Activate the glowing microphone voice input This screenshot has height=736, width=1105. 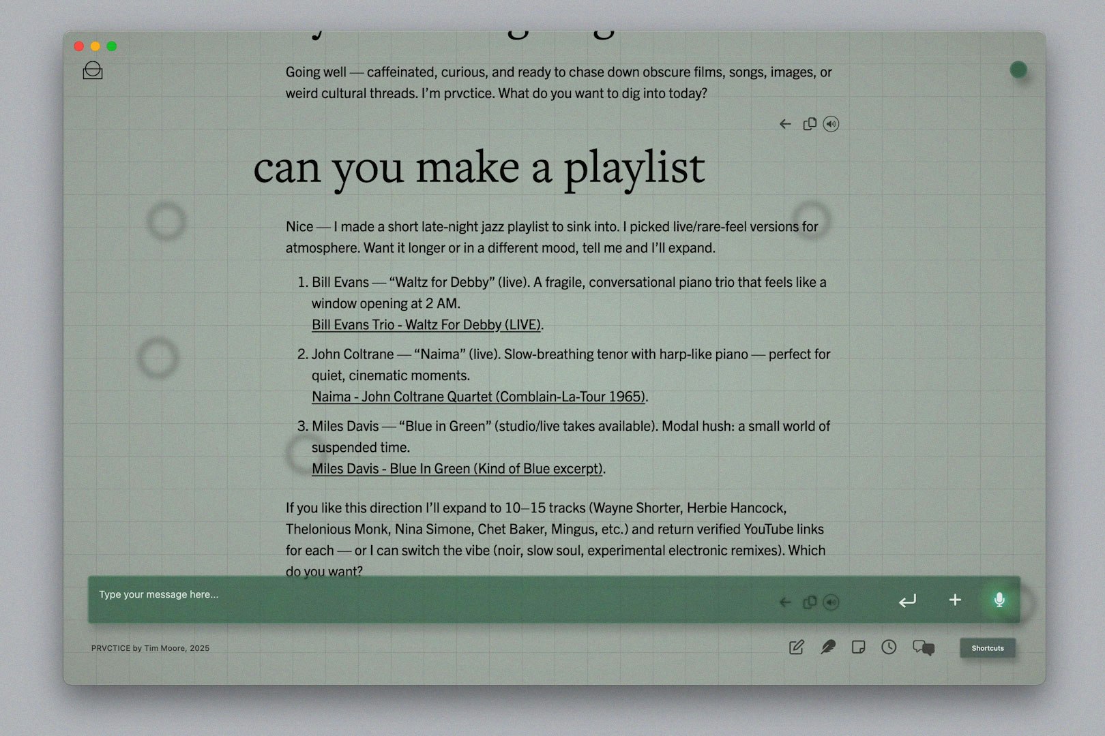[x=999, y=600]
